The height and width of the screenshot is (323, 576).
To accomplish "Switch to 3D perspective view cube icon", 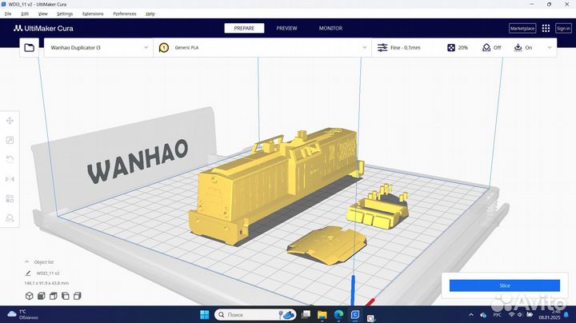I will click(x=29, y=296).
